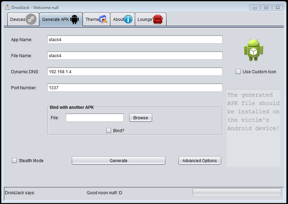
Task: Click the "The generated APK file" hint text
Action: [254, 112]
